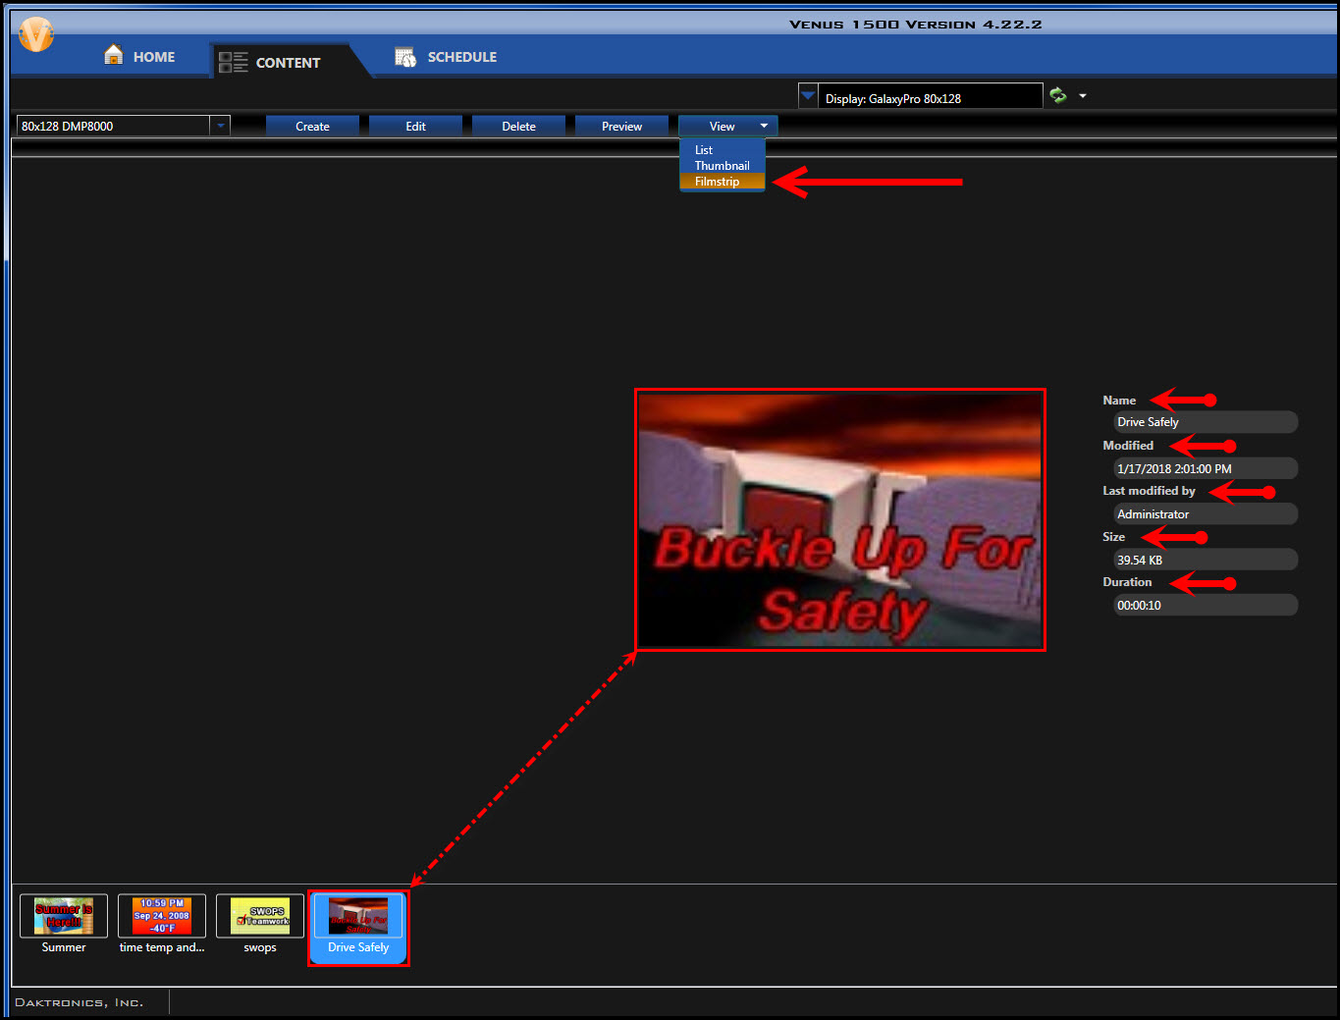This screenshot has height=1020, width=1340.
Task: Click the Create button
Action: click(312, 126)
